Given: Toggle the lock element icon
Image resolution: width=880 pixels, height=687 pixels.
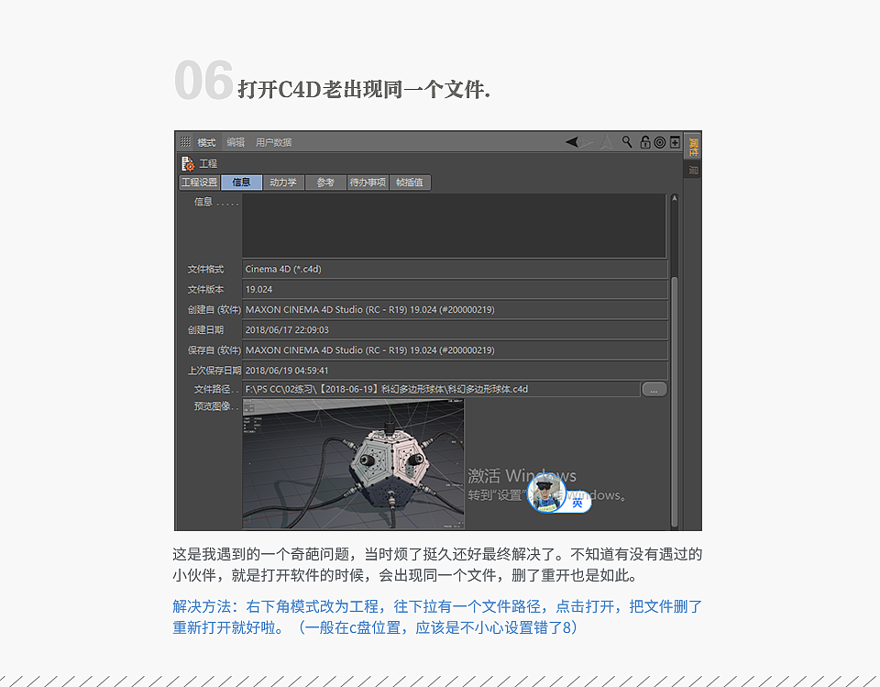Looking at the screenshot, I should (645, 142).
